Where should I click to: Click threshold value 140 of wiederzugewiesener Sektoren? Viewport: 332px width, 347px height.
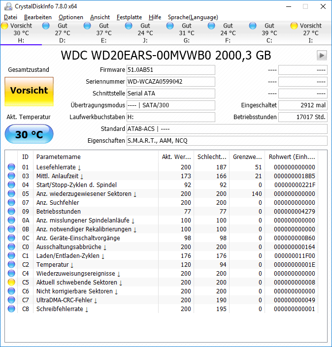pyautogui.click(x=257, y=194)
